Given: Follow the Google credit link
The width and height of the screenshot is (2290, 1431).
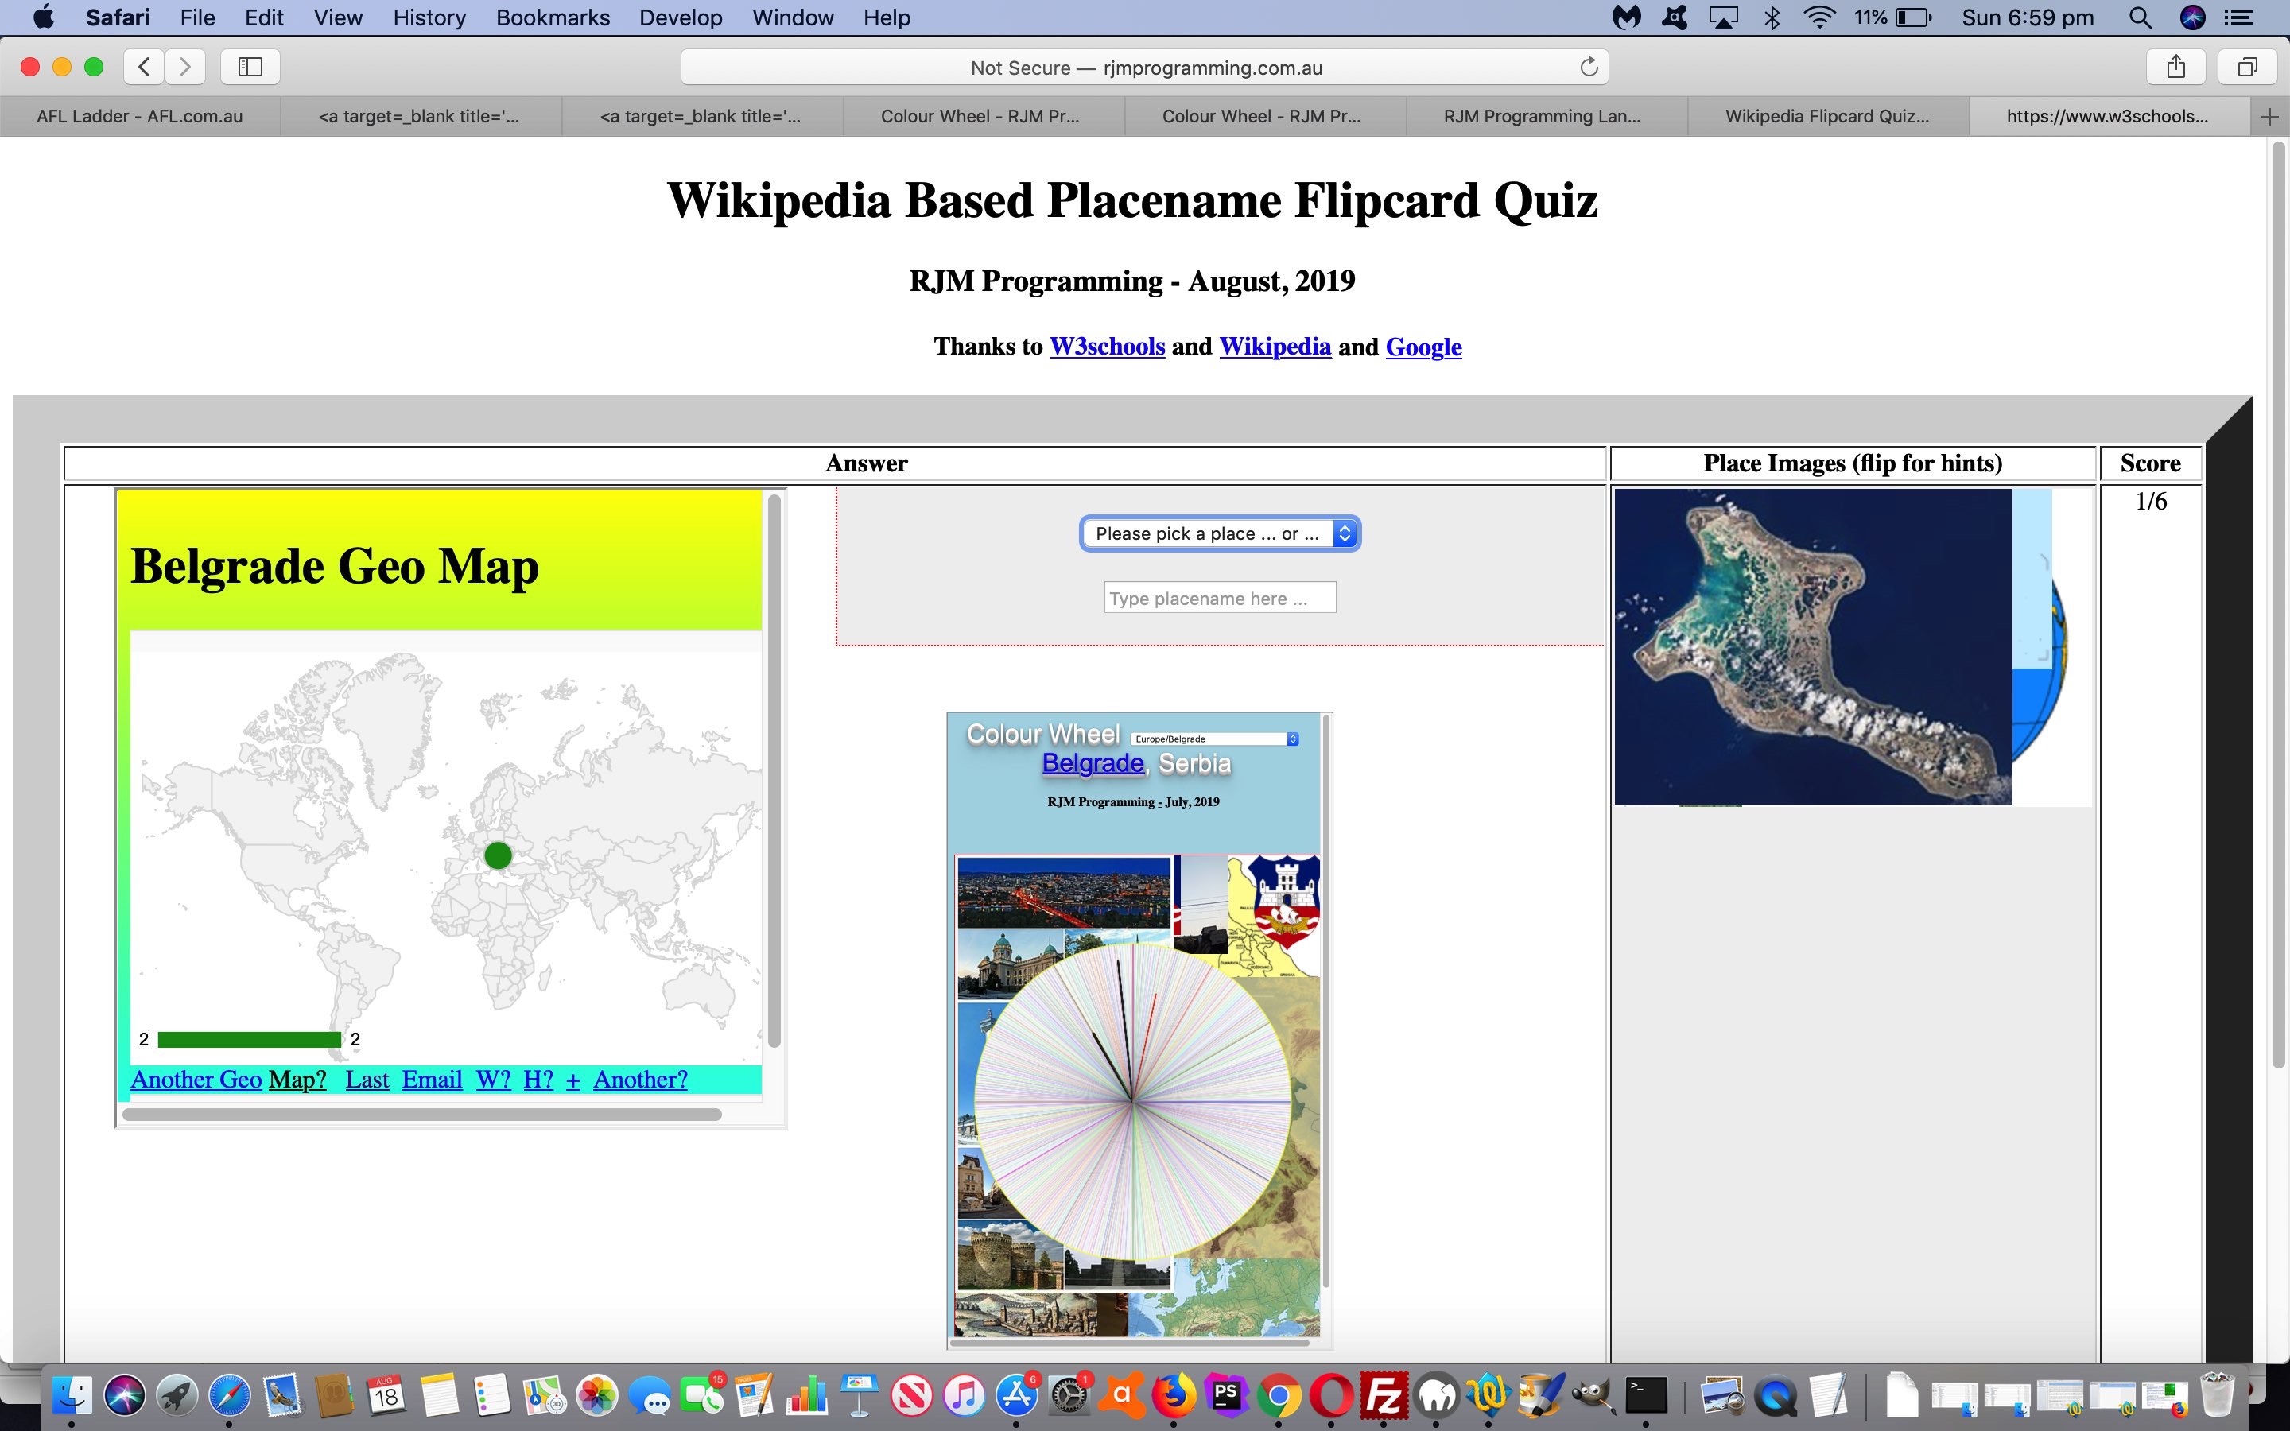Looking at the screenshot, I should [x=1423, y=347].
